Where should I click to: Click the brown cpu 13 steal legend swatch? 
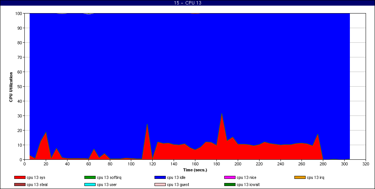point(19,185)
